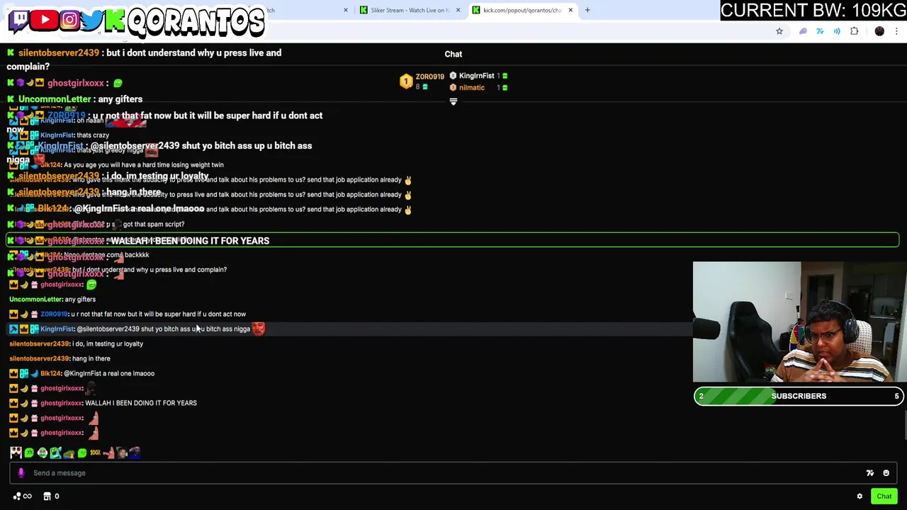Viewport: 907px width, 510px height.
Task: Click the webcam overlay thumbnail
Action: (800, 322)
